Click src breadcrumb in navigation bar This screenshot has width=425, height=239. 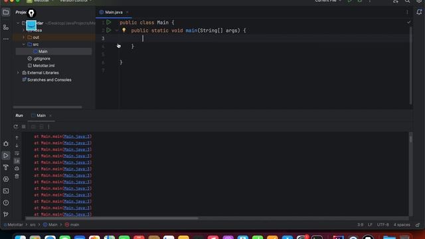coord(33,224)
